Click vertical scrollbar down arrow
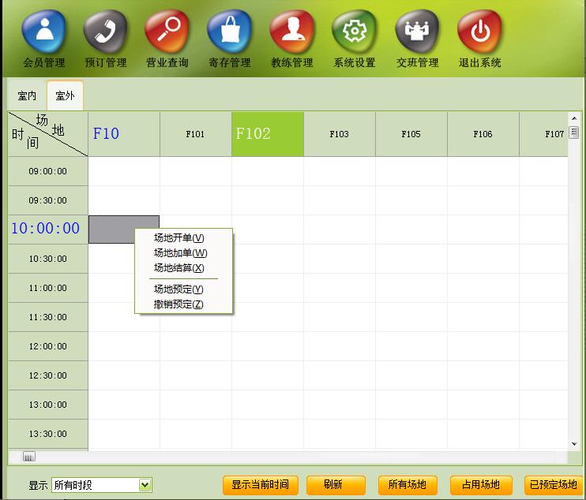 point(574,444)
